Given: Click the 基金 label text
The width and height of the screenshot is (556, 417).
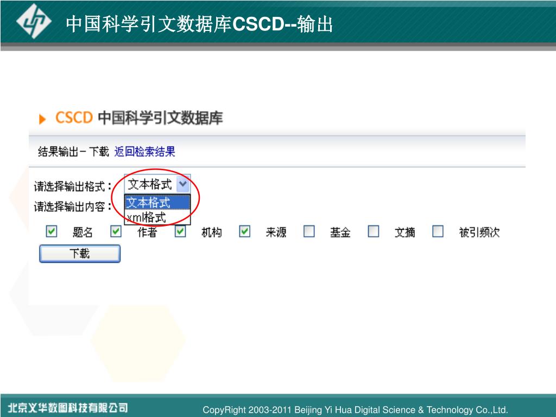Looking at the screenshot, I should (x=340, y=232).
